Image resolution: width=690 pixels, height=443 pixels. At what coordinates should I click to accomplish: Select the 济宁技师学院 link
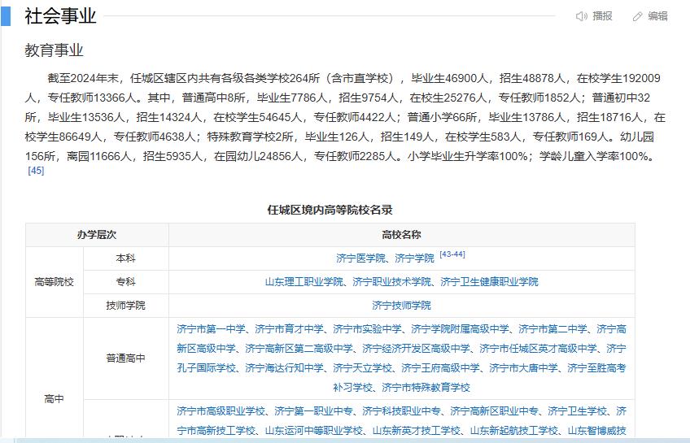click(x=401, y=306)
